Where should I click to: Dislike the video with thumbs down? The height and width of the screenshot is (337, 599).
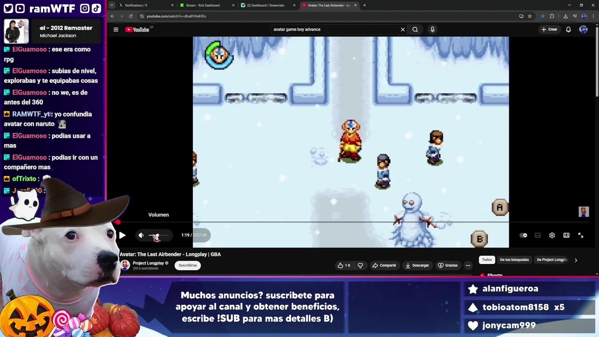point(360,265)
